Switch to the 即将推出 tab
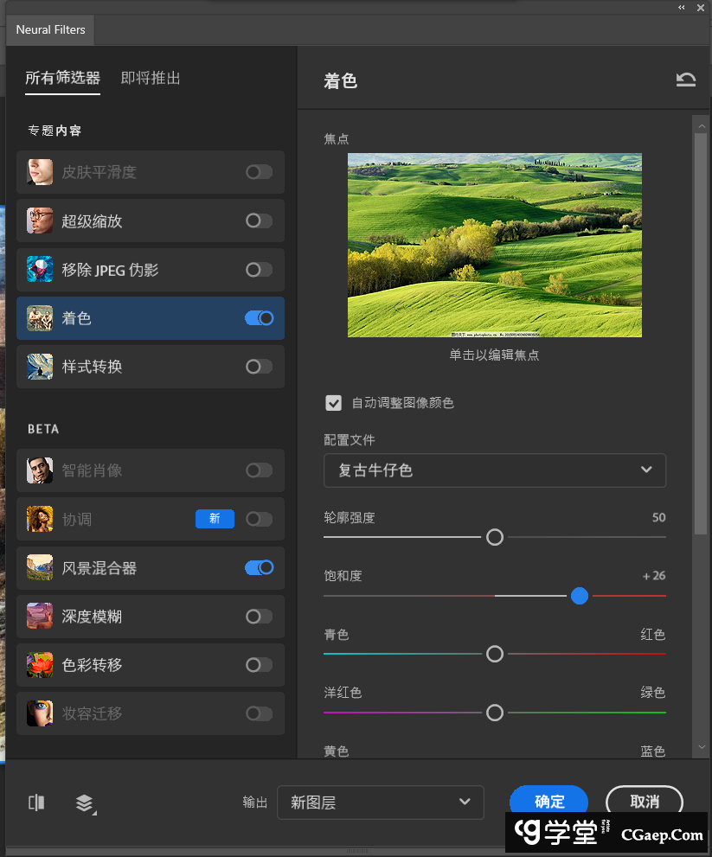Screen dimensions: 712x857 (x=151, y=79)
